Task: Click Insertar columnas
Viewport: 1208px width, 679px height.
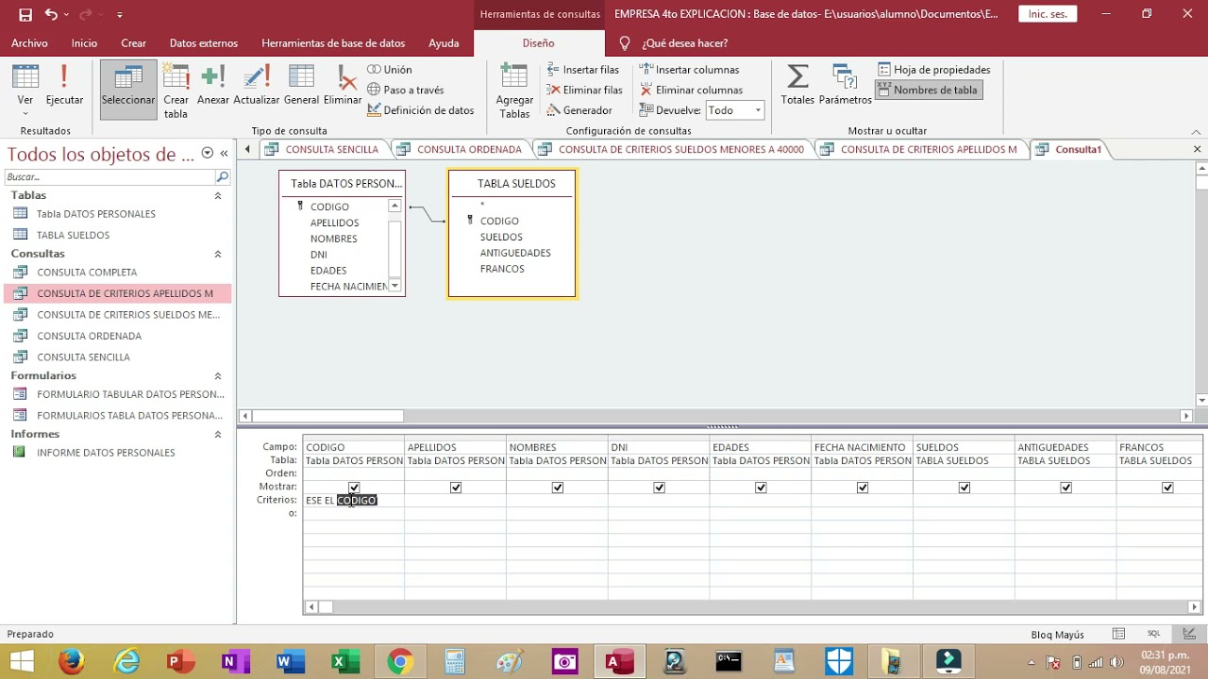Action: click(x=690, y=70)
